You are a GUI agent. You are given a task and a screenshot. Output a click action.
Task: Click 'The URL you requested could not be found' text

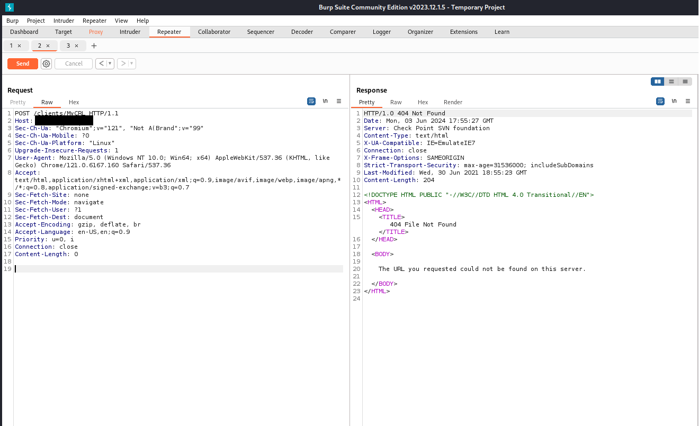click(x=482, y=269)
